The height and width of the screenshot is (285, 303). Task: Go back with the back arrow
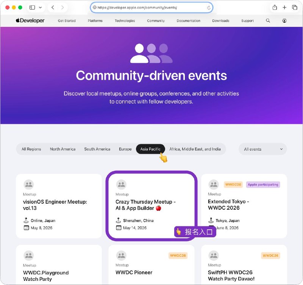pos(53,8)
